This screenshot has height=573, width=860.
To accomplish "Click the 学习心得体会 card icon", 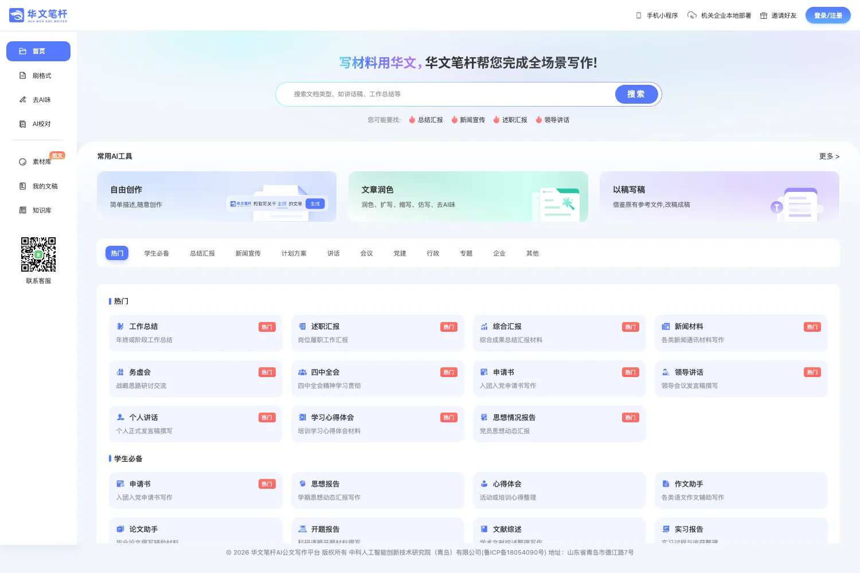I will click(302, 418).
